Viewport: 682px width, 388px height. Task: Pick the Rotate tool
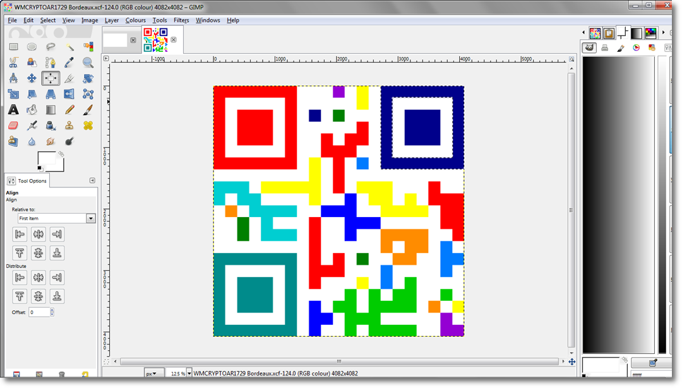[x=88, y=78]
